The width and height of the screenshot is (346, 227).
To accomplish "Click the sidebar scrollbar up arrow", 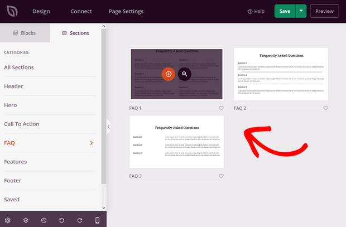I will tap(103, 26).
